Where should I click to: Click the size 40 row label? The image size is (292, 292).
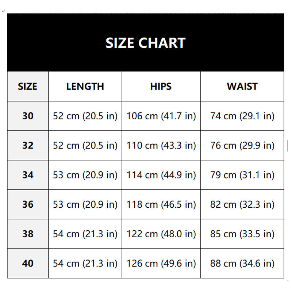pyautogui.click(x=28, y=263)
